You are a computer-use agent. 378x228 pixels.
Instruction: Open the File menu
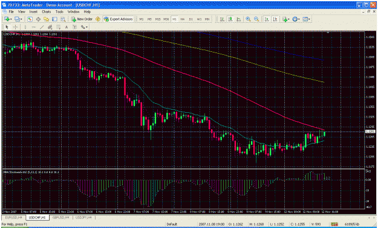click(x=11, y=12)
